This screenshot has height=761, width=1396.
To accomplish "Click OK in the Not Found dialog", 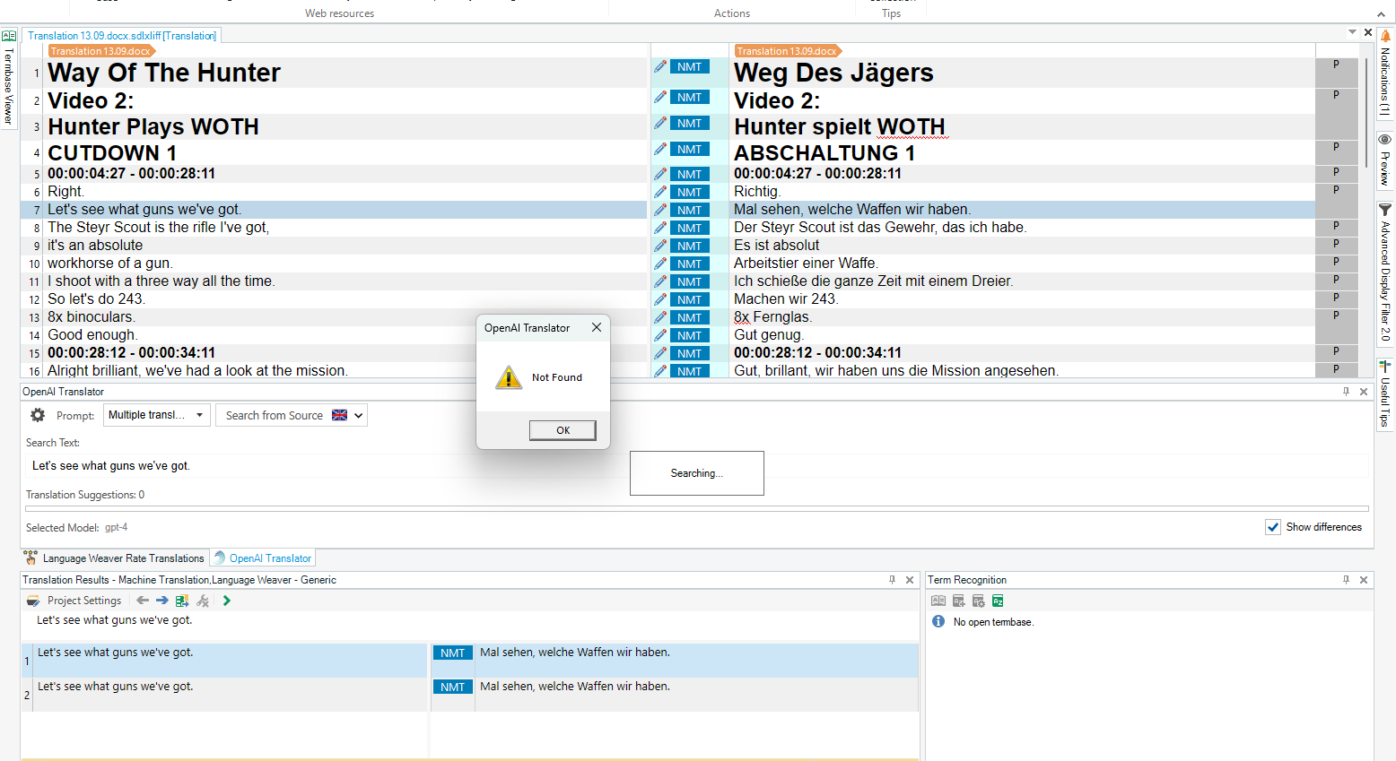I will click(563, 430).
